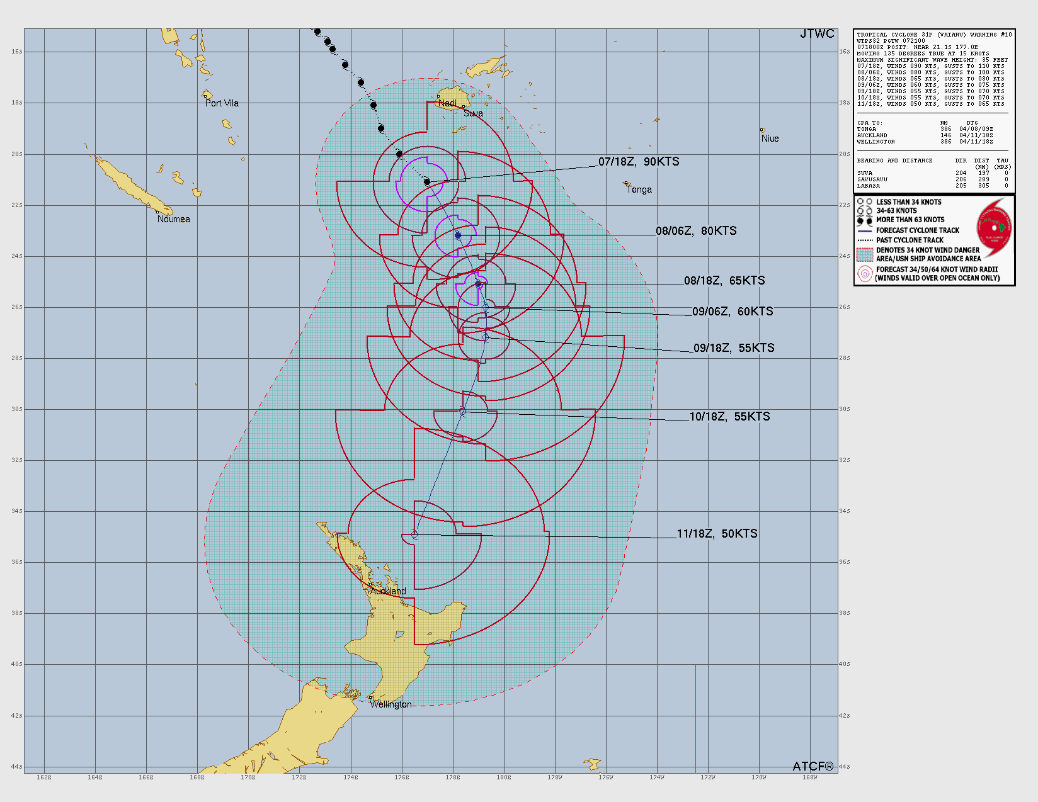Click the forecast wind radii legend icon
This screenshot has height=802, width=1038.
coord(865,274)
